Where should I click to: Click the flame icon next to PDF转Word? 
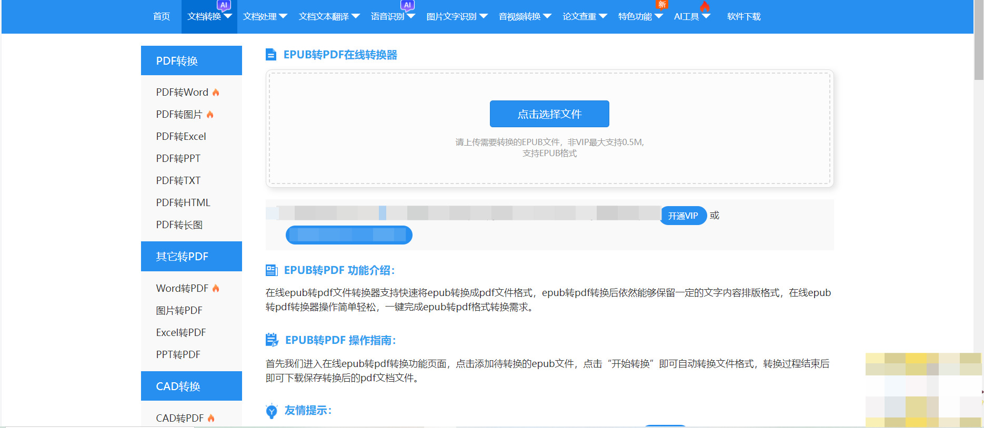point(216,93)
